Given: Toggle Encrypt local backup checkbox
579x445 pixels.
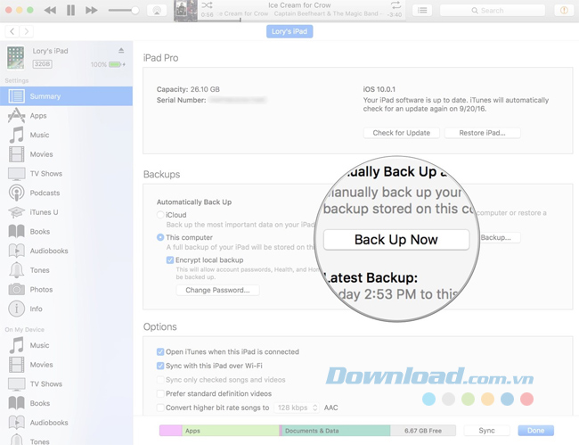Looking at the screenshot, I should tap(170, 260).
